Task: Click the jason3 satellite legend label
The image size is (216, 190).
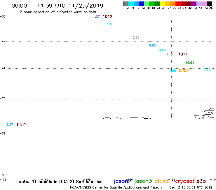Action: [143, 181]
